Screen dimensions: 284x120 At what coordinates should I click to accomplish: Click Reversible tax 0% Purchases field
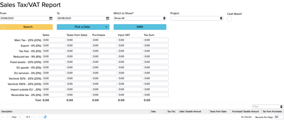coord(105,95)
